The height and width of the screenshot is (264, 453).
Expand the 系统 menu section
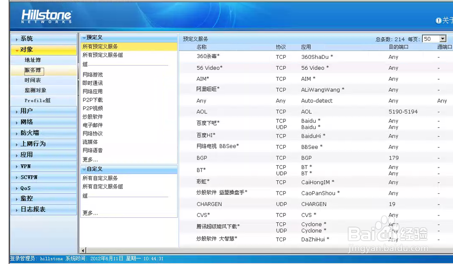click(43, 38)
